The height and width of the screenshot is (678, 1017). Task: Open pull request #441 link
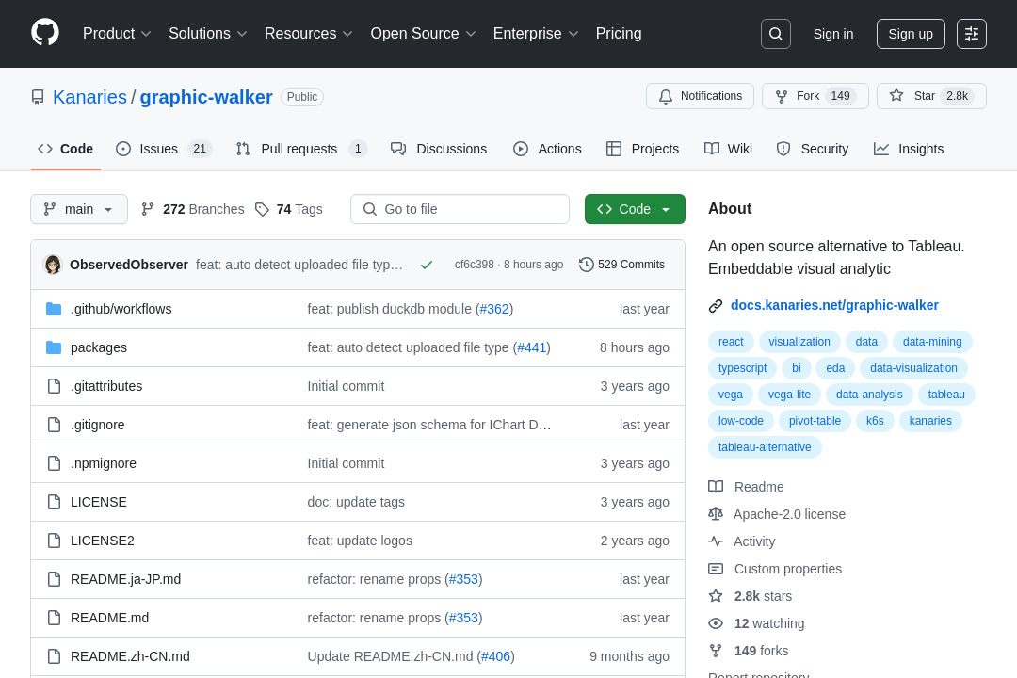(x=532, y=347)
